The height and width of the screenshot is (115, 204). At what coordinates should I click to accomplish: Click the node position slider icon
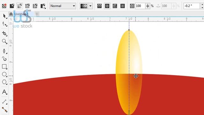pyautogui.click(x=158, y=6)
